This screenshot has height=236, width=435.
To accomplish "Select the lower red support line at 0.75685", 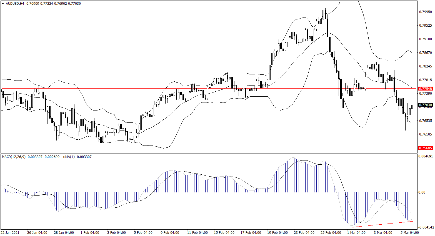I will pos(222,148).
